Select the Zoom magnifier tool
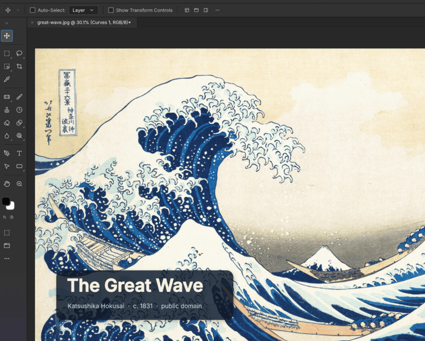The height and width of the screenshot is (341, 425). pos(19,184)
